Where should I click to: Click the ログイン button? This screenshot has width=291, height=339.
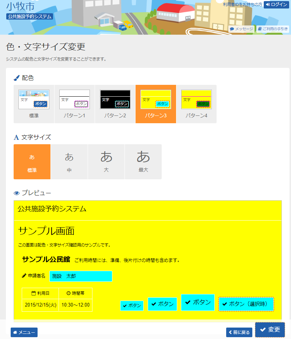(x=276, y=4)
